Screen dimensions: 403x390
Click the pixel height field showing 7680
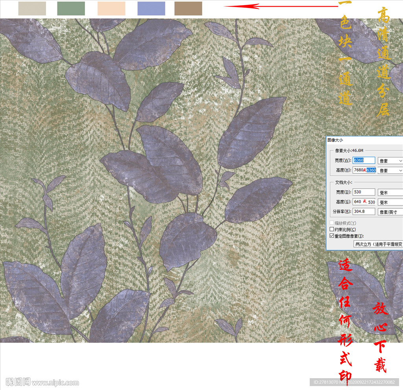coord(364,170)
